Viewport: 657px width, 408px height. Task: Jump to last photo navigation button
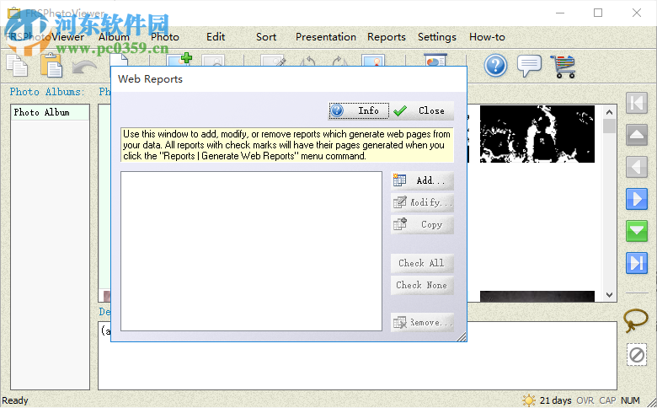pyautogui.click(x=637, y=263)
